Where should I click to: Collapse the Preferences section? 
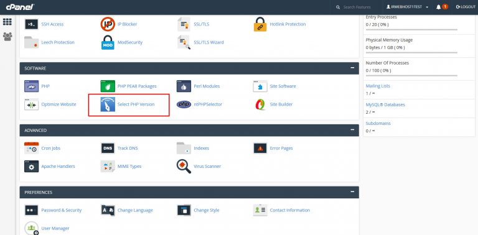pyautogui.click(x=352, y=191)
